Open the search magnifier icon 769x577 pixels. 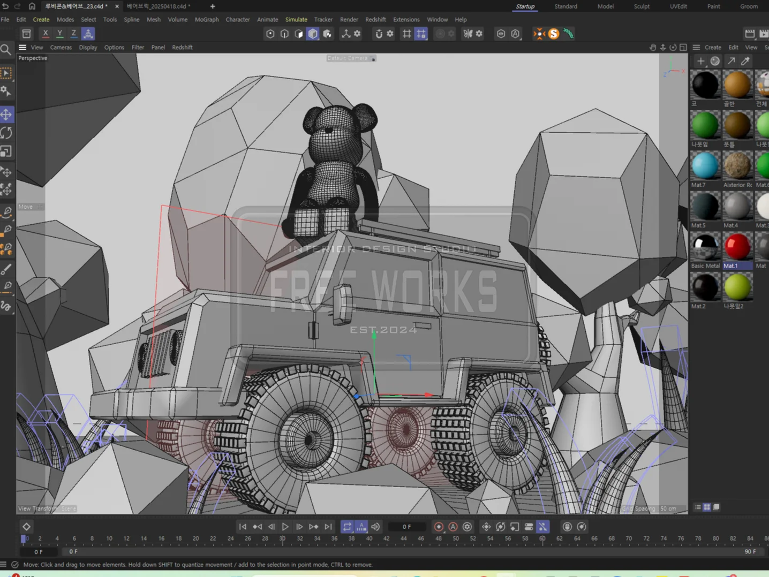pyautogui.click(x=6, y=50)
